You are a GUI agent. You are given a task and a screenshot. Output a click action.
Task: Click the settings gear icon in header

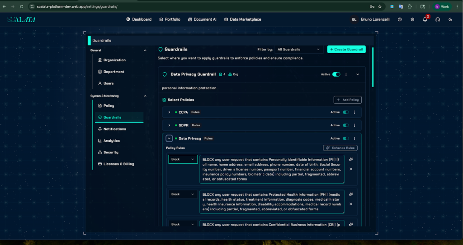(412, 19)
